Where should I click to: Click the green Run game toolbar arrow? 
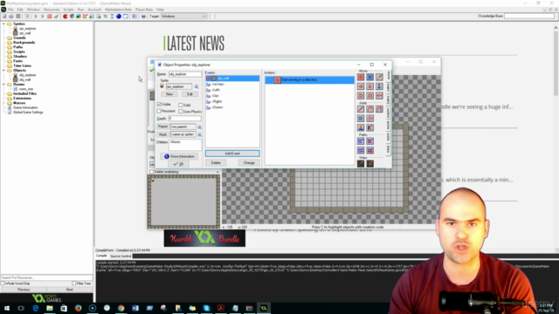36,17
